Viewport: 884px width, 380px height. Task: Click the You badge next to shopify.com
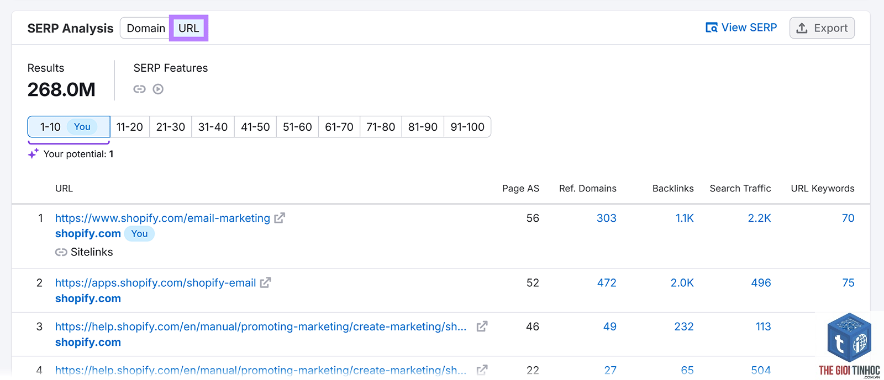pos(139,234)
